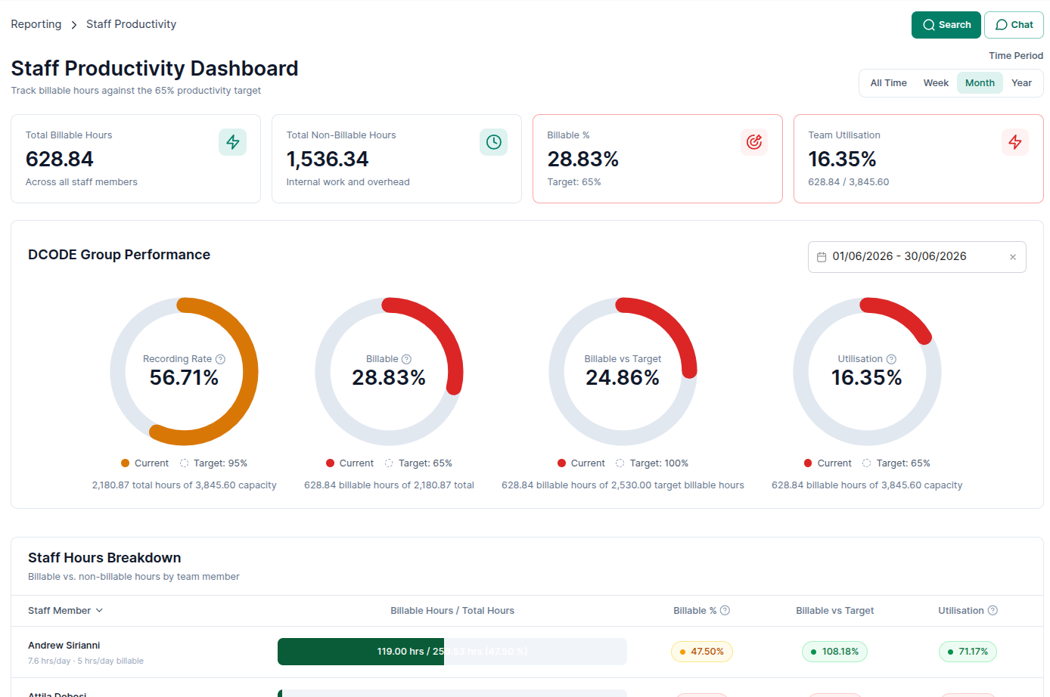Click the help icon beside Utilisation donut label
This screenshot has width=1050, height=697.
(x=891, y=359)
